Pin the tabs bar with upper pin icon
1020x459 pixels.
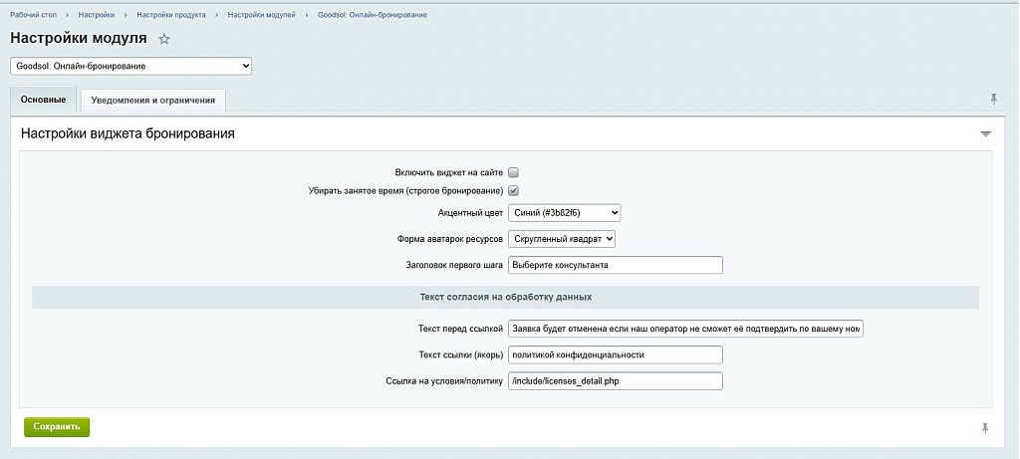coord(993,99)
